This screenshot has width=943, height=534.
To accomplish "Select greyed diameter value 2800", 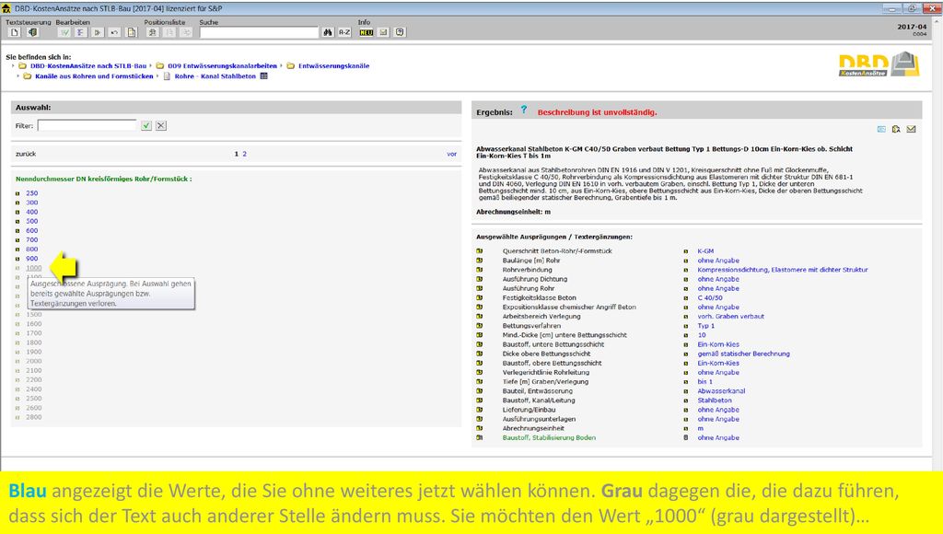I will pos(34,417).
